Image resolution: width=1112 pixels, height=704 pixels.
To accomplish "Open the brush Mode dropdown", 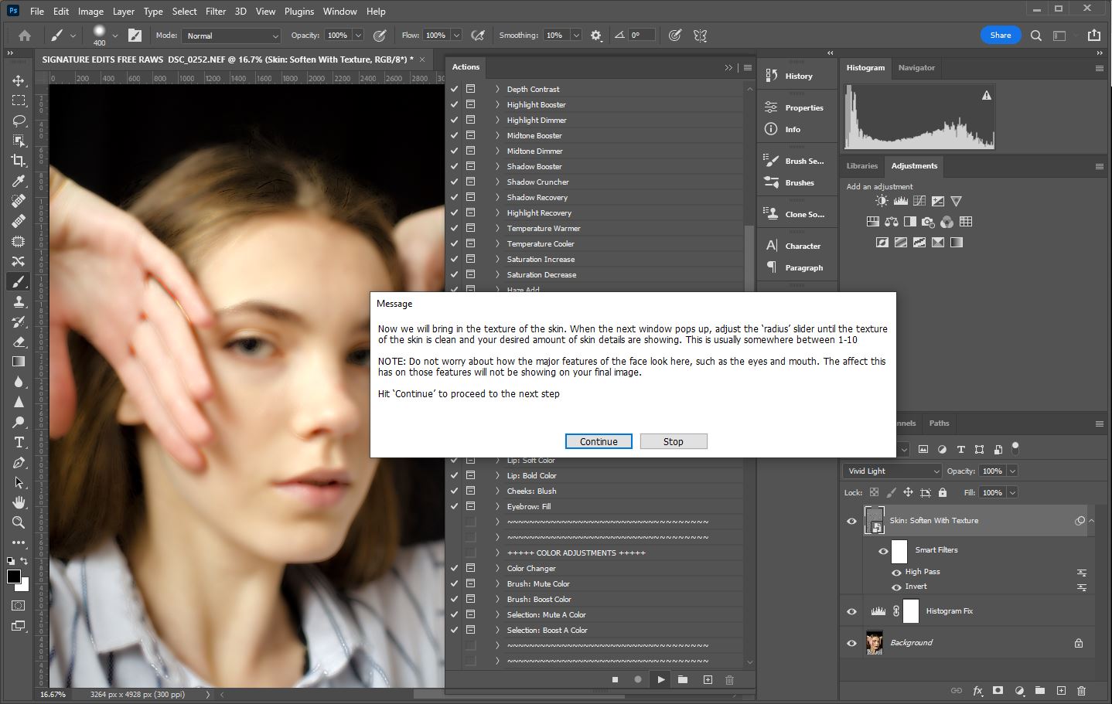I will [x=231, y=36].
